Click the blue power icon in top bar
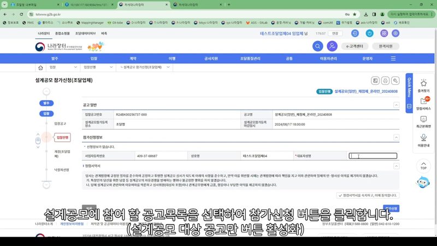Screen dimensions: 437x246 click(370, 33)
